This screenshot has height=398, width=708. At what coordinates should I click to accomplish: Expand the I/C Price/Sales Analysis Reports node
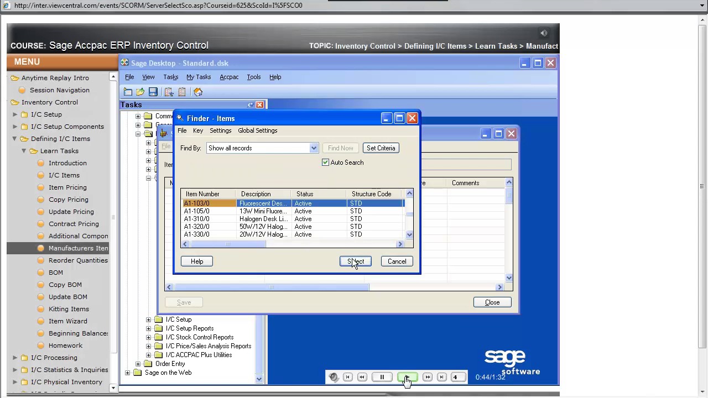148,346
